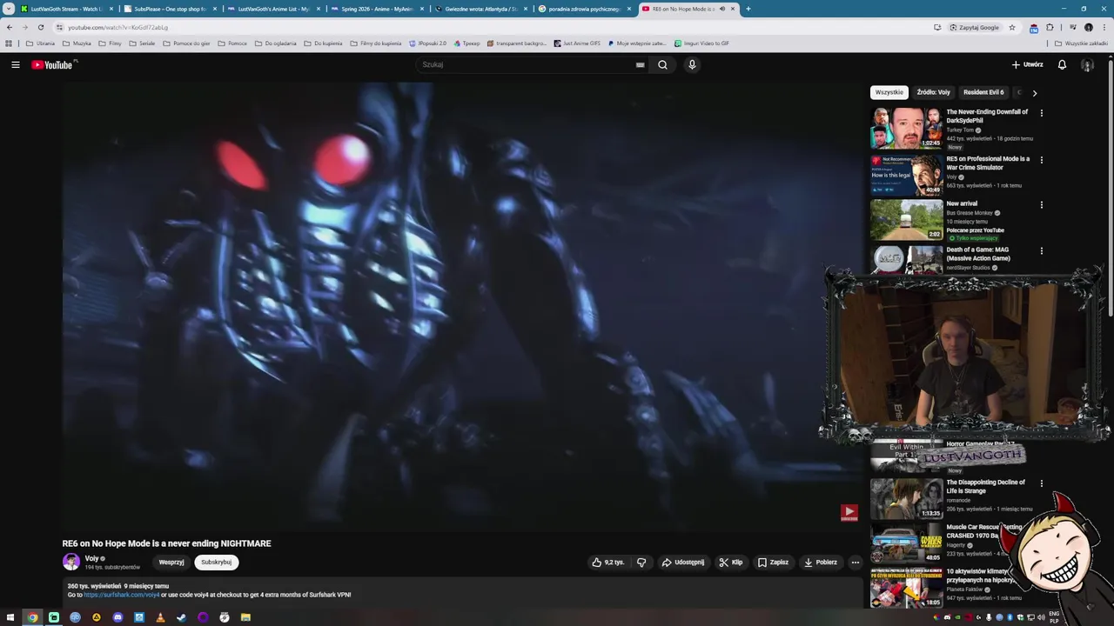Open the YouTube hamburger guide menu
This screenshot has height=626, width=1114.
point(15,64)
